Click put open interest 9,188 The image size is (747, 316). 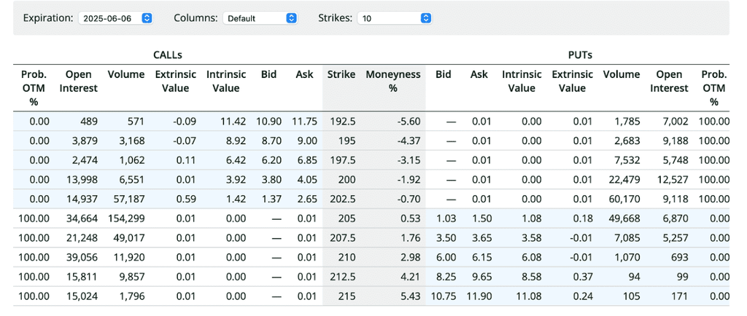(x=675, y=141)
